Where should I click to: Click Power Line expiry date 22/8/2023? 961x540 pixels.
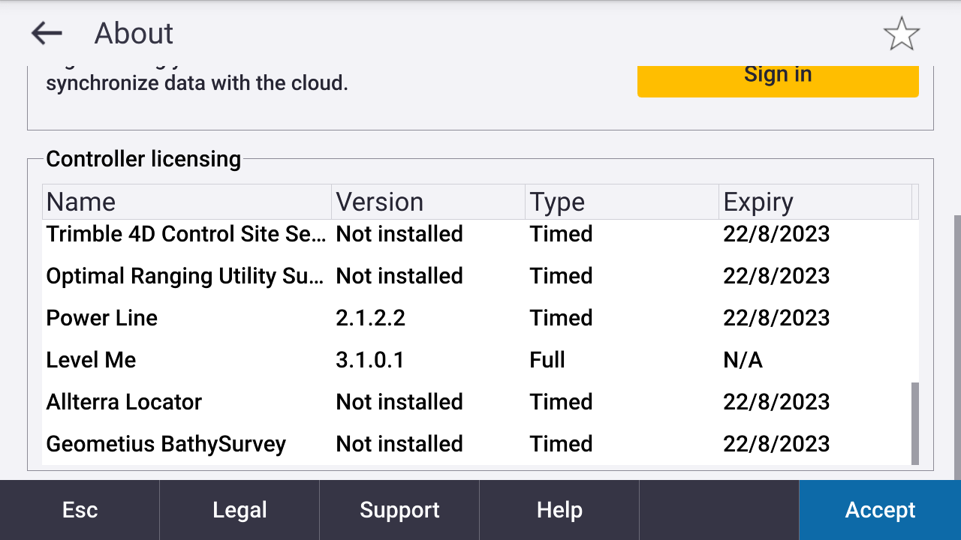coord(776,318)
